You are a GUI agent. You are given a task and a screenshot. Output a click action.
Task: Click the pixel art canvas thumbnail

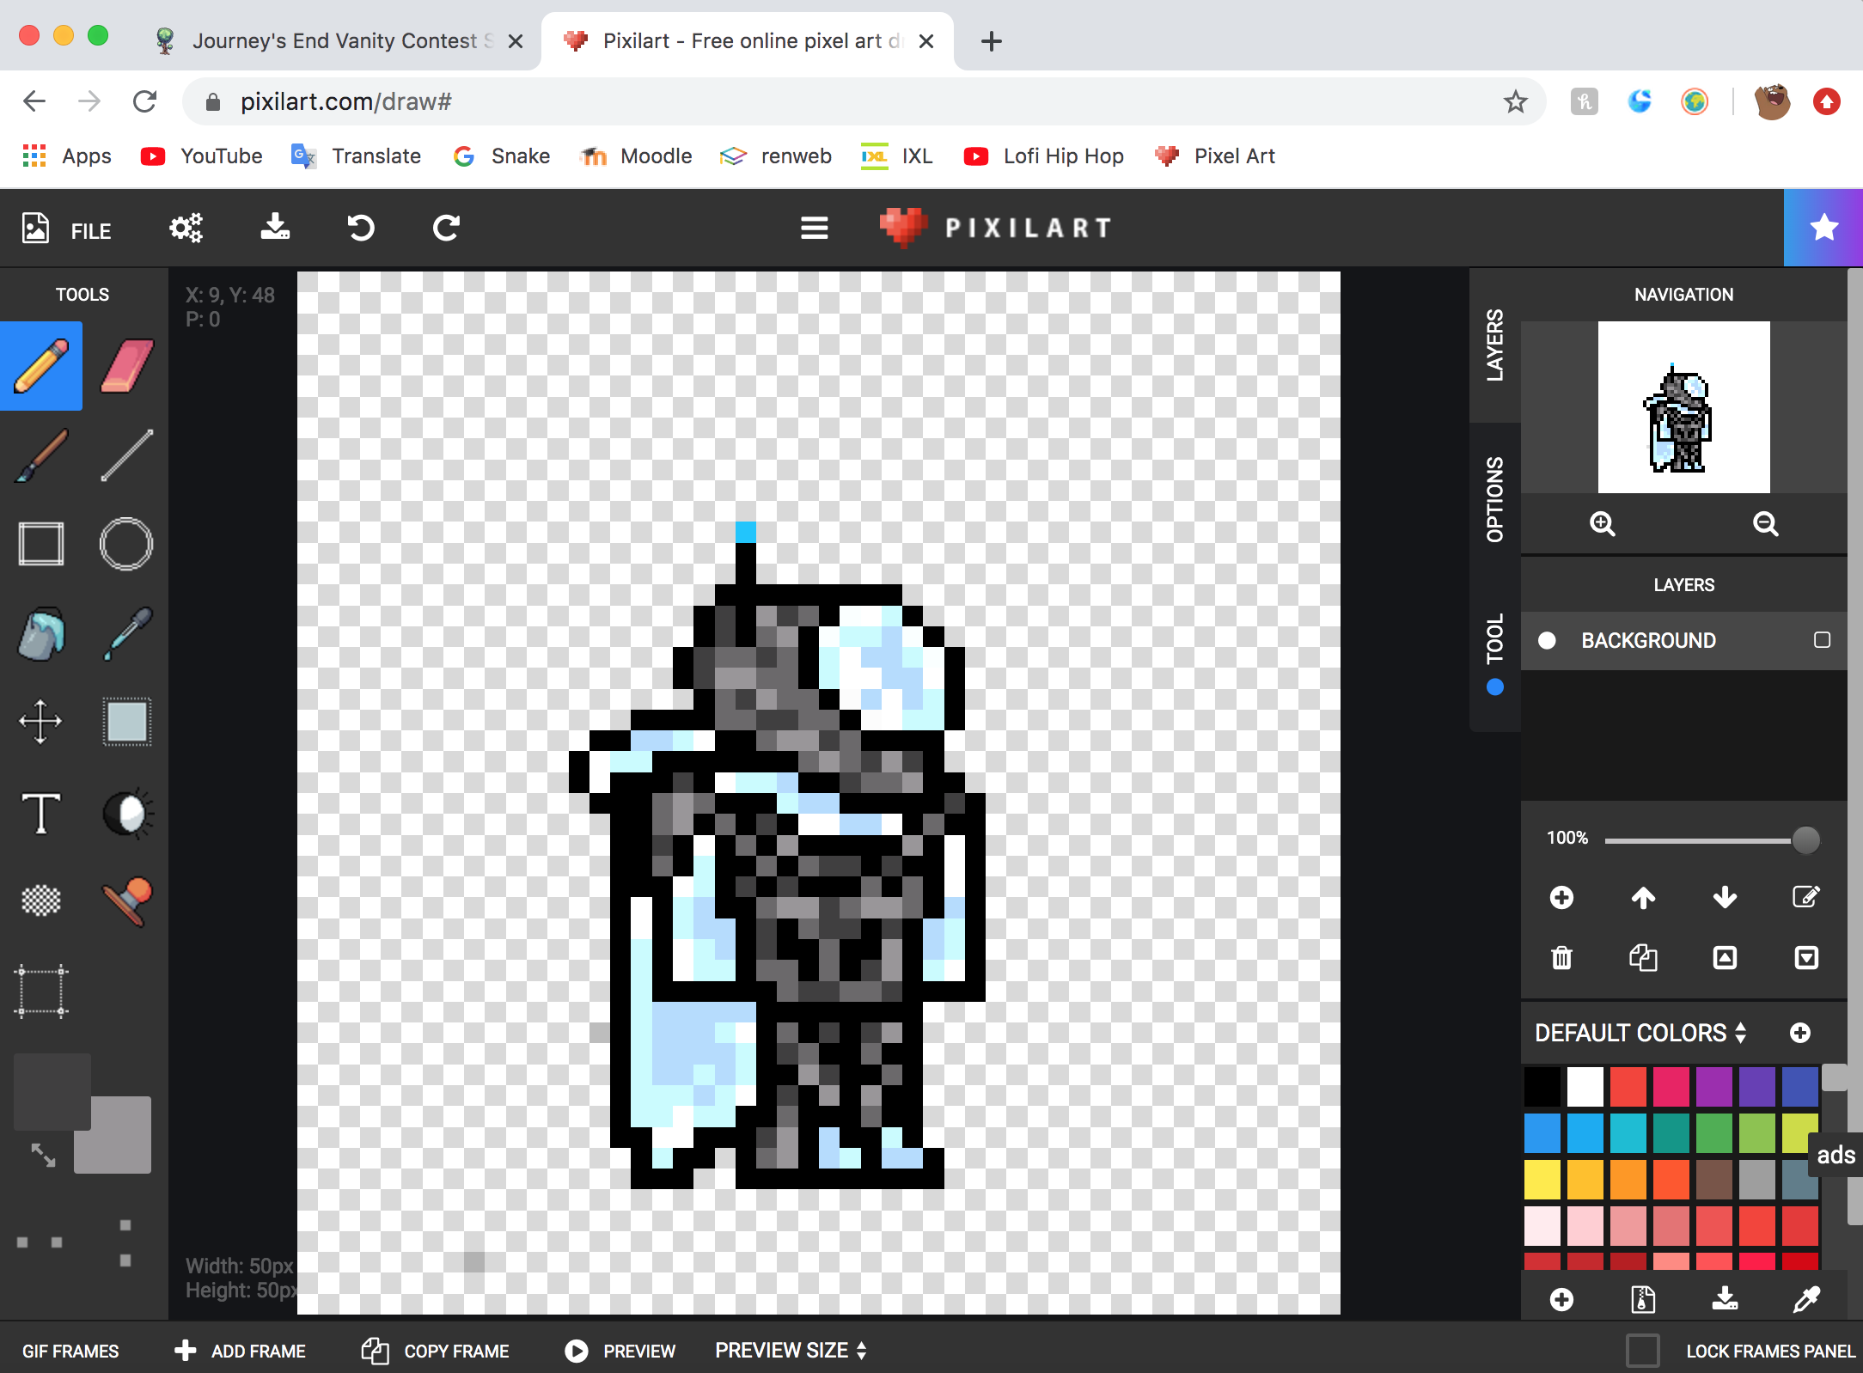(x=1683, y=408)
